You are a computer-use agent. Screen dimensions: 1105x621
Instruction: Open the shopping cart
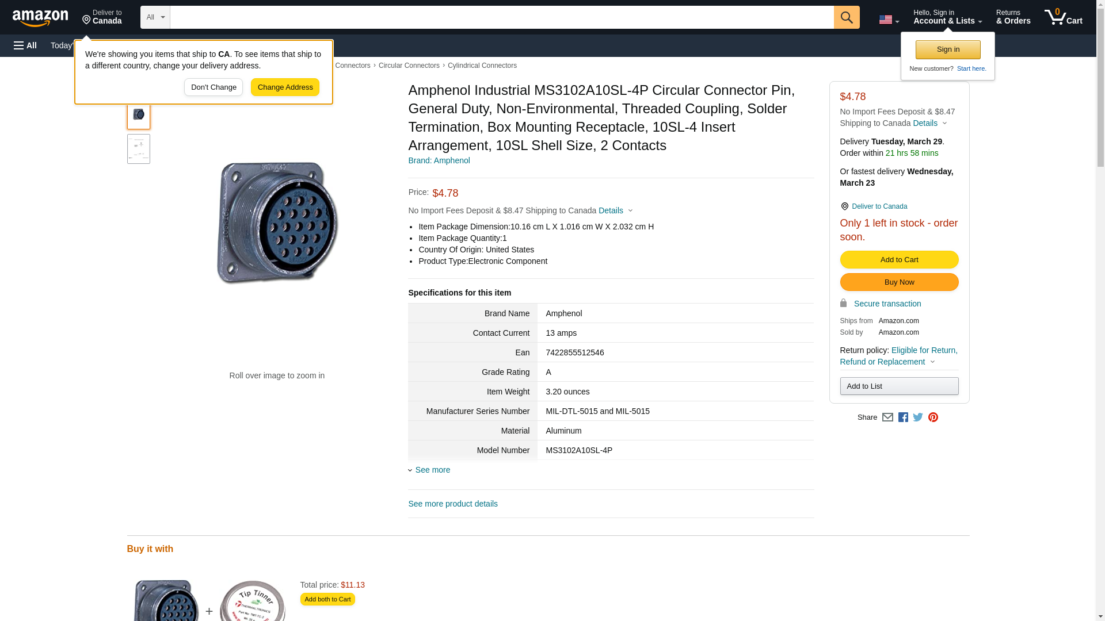pyautogui.click(x=1063, y=17)
